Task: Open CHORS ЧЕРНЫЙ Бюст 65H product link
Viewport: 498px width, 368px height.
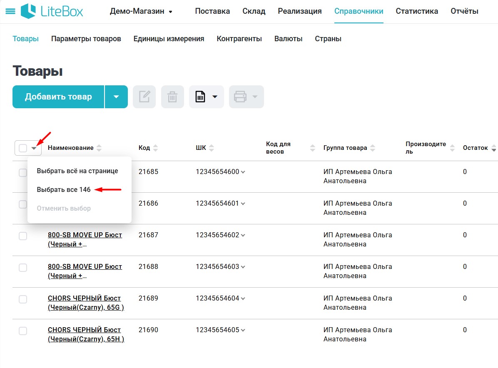Action: click(x=86, y=334)
